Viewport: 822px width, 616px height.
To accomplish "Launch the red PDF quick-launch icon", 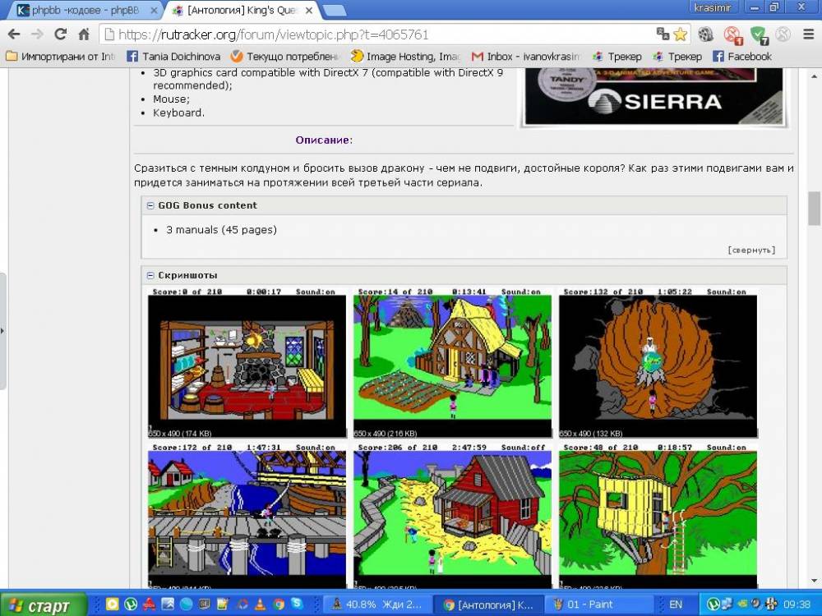I will (x=149, y=604).
